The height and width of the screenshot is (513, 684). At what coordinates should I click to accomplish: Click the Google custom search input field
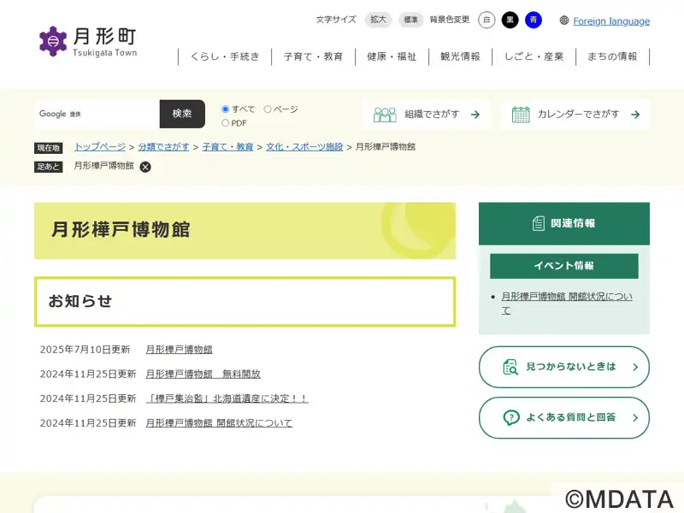[x=97, y=114]
